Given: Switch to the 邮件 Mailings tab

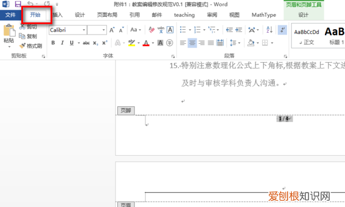Looking at the screenshot, I should 157,15.
